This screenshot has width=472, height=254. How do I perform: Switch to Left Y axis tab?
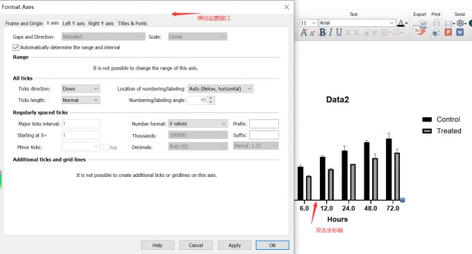coord(74,24)
